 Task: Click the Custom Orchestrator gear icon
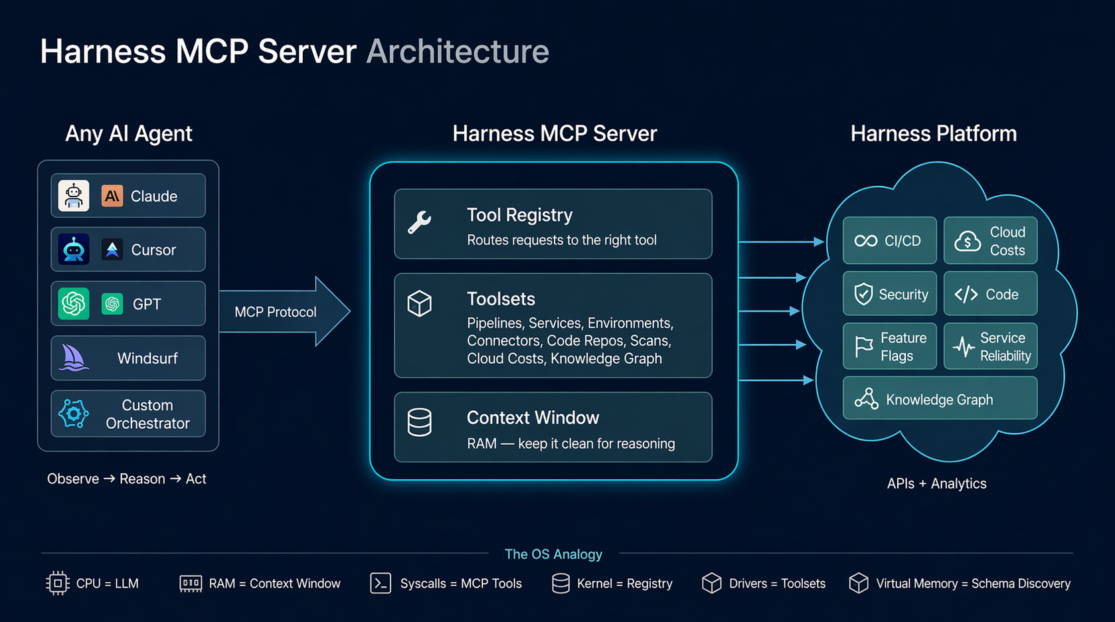click(x=74, y=414)
